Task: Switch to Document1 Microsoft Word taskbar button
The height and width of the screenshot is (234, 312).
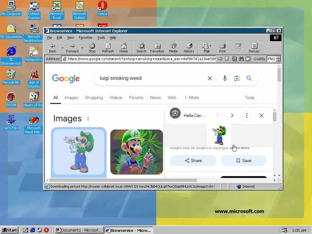Action: 79,230
